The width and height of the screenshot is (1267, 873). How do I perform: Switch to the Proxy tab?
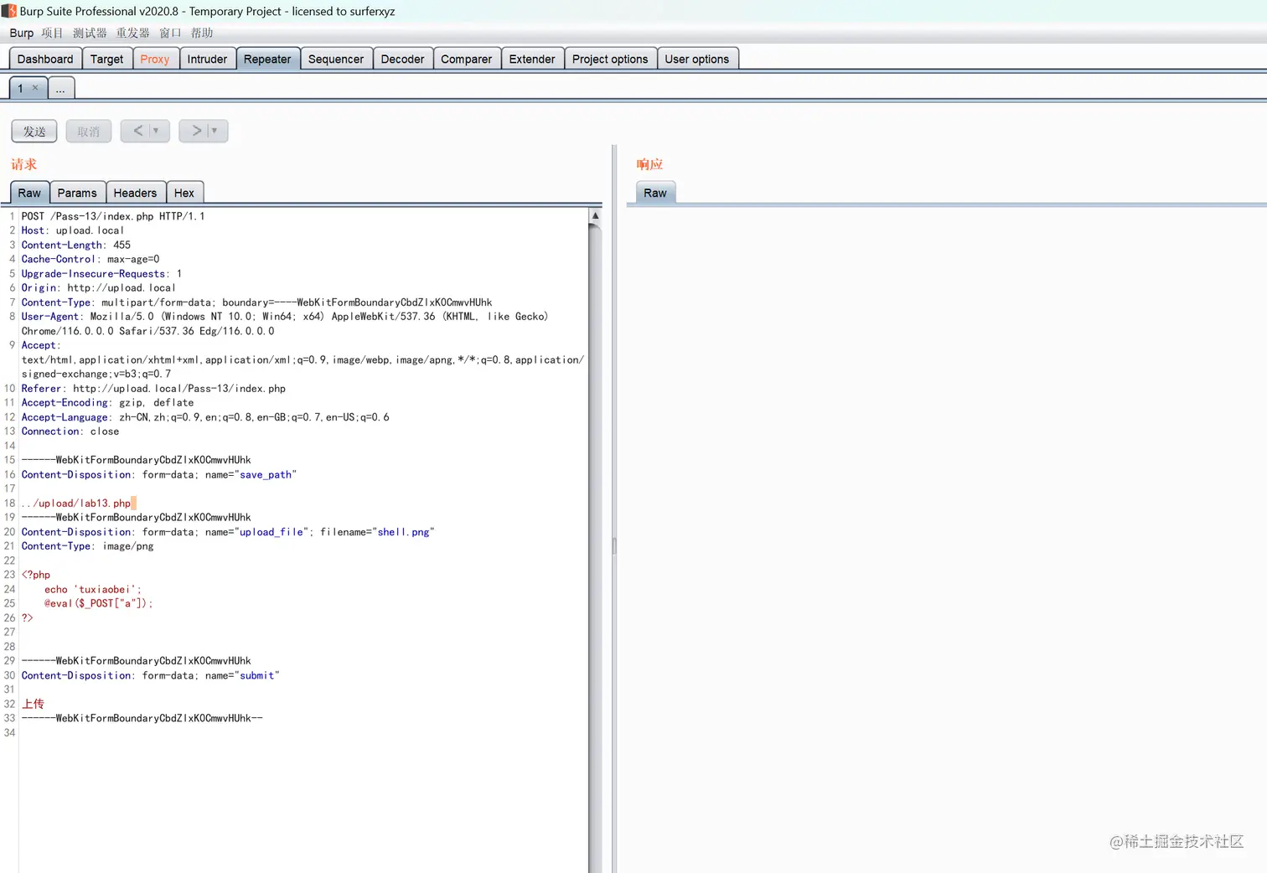155,59
